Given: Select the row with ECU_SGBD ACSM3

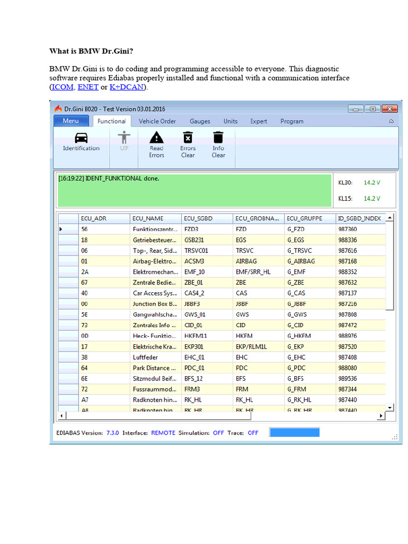Looking at the screenshot, I should coord(194,261).
